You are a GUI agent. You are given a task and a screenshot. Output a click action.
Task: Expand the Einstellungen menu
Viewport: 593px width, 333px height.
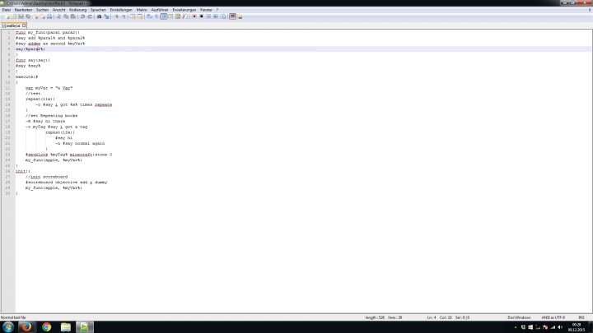click(x=120, y=9)
